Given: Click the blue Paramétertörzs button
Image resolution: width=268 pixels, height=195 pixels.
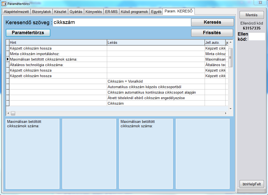Looking at the screenshot, I should 28,33.
